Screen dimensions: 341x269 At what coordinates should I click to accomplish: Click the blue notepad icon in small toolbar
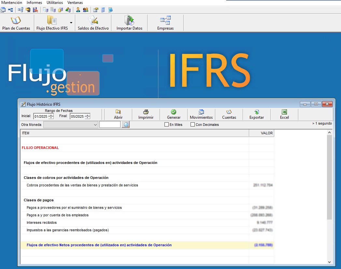110,10
